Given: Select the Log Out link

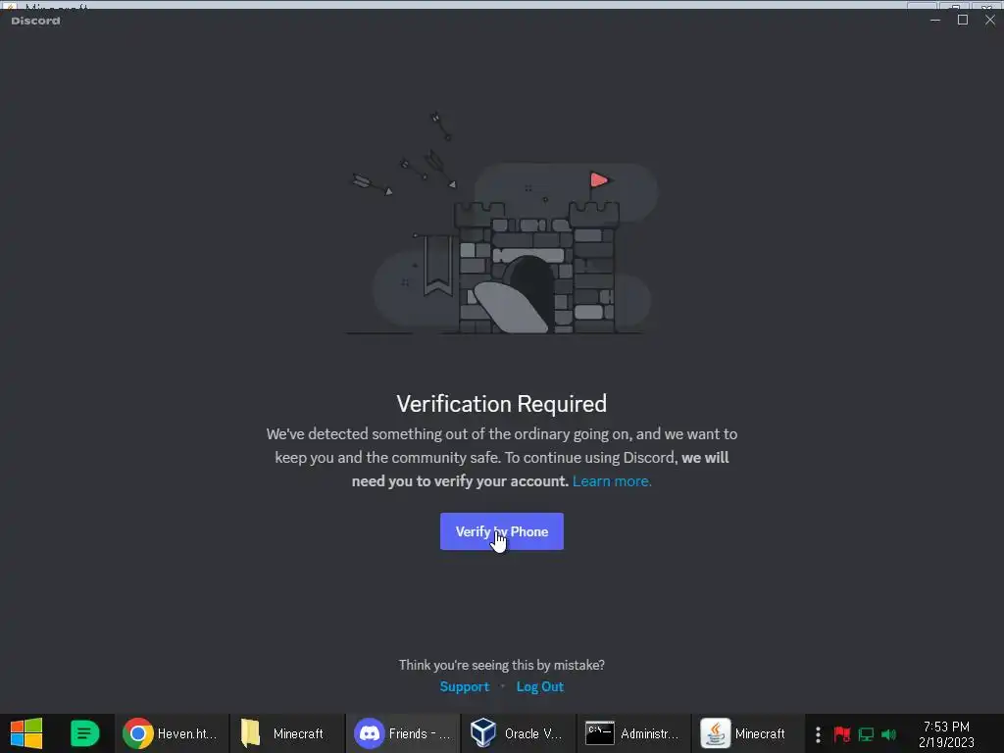Looking at the screenshot, I should (x=540, y=686).
